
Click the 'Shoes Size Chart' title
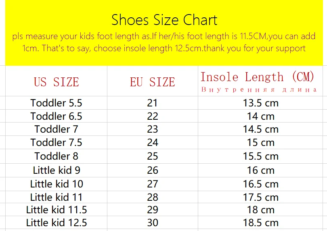164,20
